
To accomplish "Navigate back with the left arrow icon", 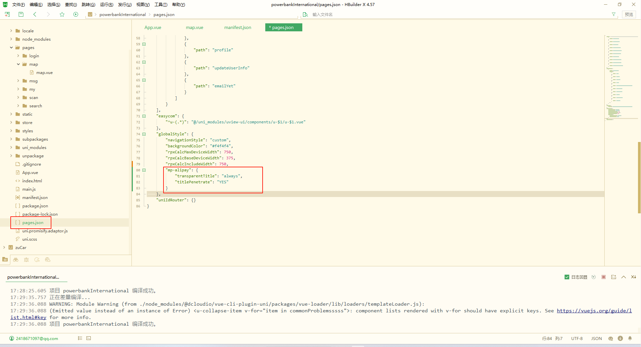I will coord(35,14).
